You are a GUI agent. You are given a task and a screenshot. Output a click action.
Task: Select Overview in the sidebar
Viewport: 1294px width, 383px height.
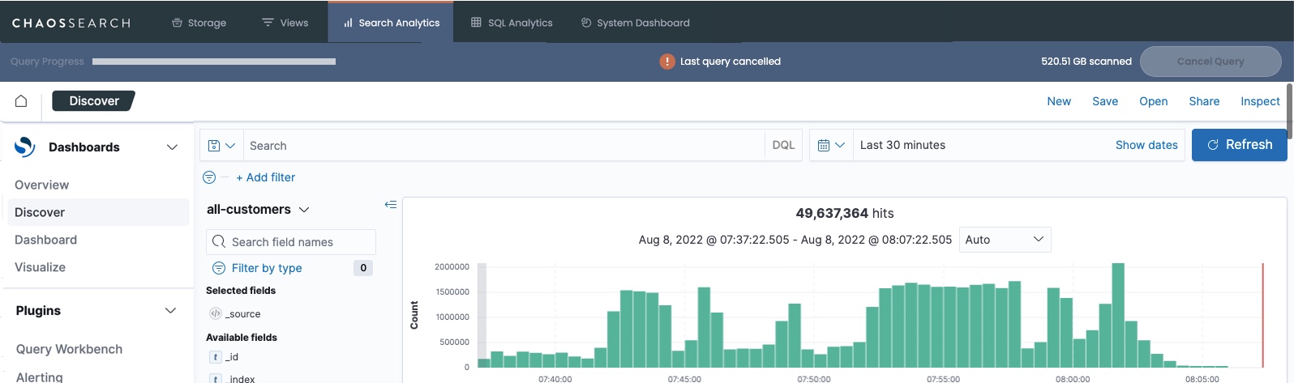(x=42, y=185)
